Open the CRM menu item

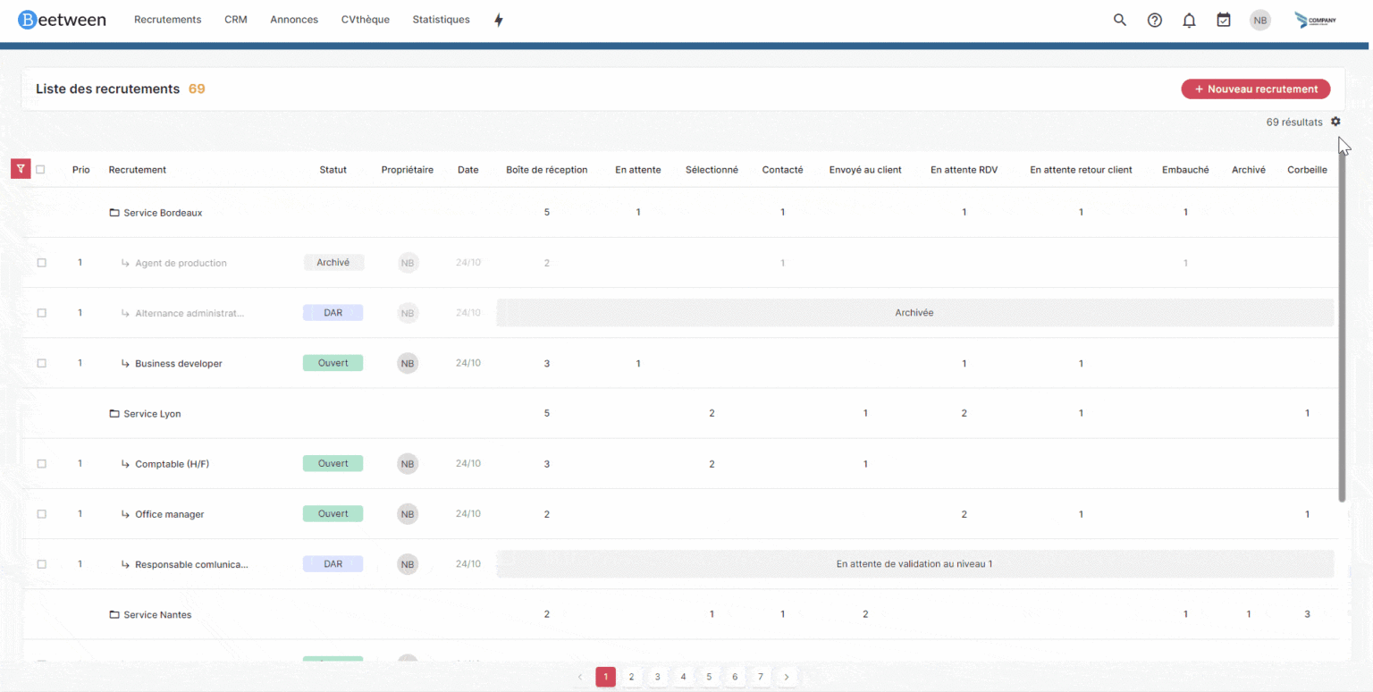[235, 19]
